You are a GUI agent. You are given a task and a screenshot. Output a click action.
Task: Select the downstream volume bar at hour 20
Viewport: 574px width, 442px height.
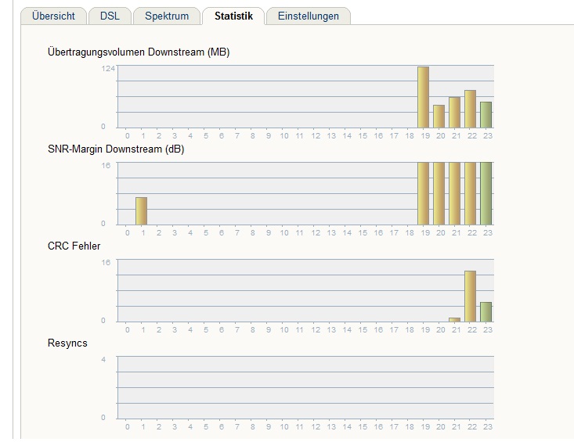[439, 117]
